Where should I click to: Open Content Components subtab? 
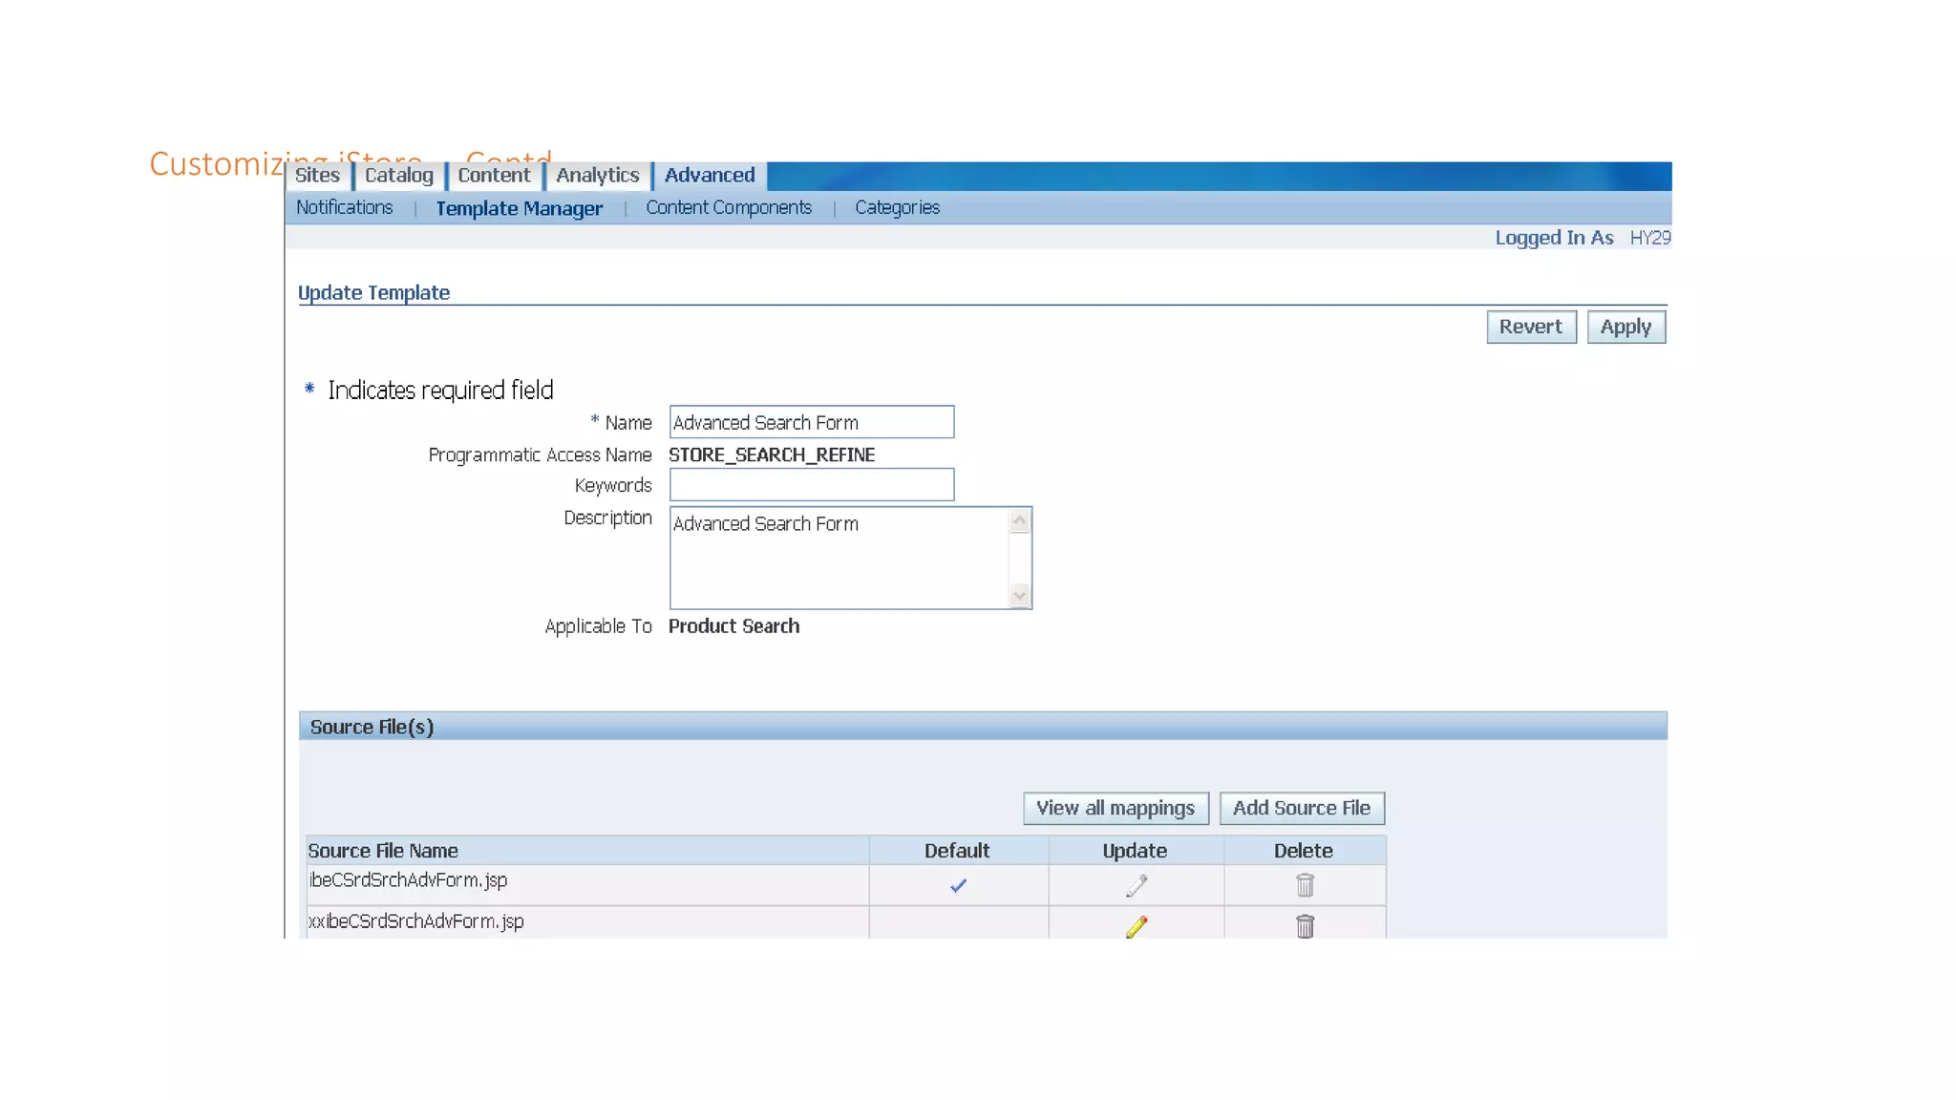click(x=728, y=208)
